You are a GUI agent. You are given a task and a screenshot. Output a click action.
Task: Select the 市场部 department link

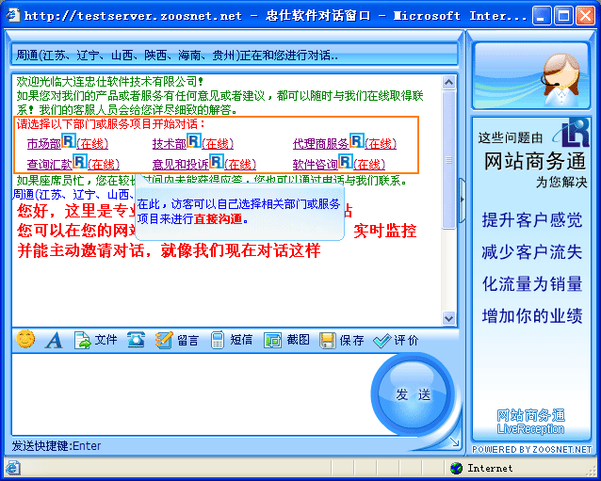coord(43,144)
